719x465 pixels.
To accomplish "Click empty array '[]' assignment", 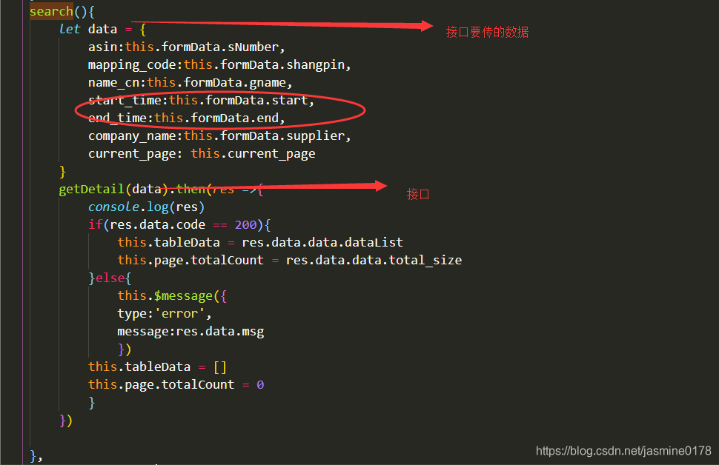I will pyautogui.click(x=220, y=367).
